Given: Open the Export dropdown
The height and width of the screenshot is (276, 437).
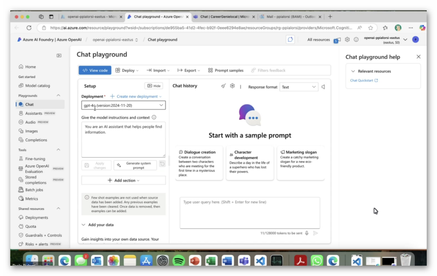Looking at the screenshot, I should [x=189, y=70].
